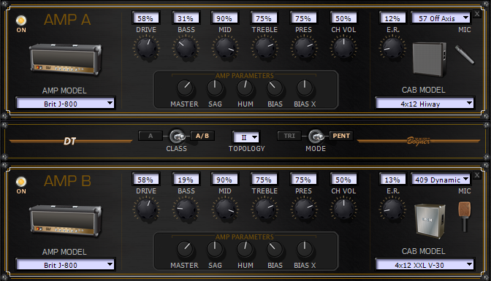
Task: Click Amp A Pres 75% value field
Action: (303, 18)
